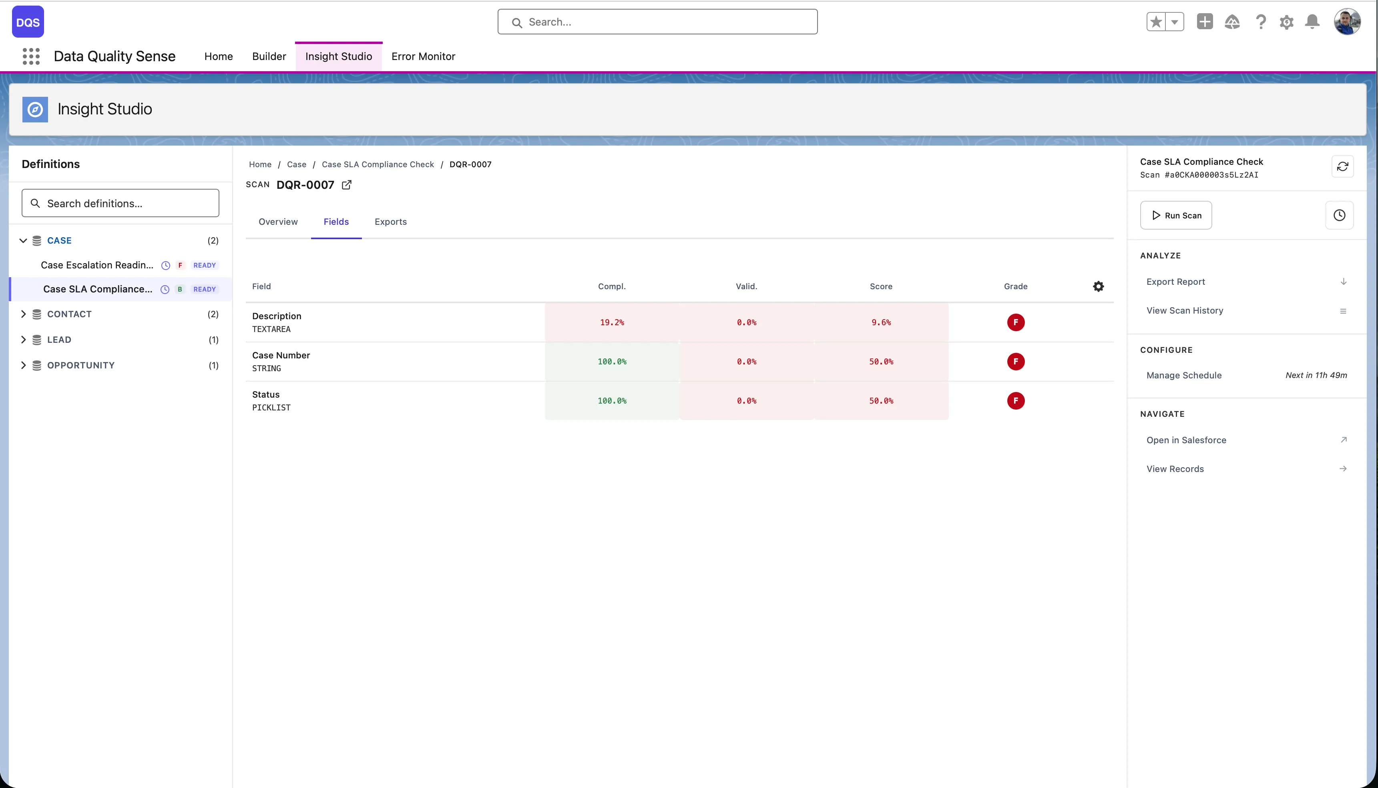Click the notifications bell icon
Image resolution: width=1378 pixels, height=788 pixels.
pos(1312,22)
